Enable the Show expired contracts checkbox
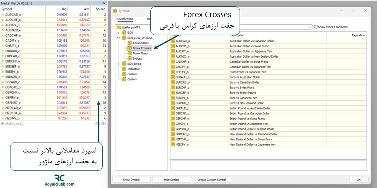Image resolution: width=377 pixels, height=188 pixels. [316, 27]
